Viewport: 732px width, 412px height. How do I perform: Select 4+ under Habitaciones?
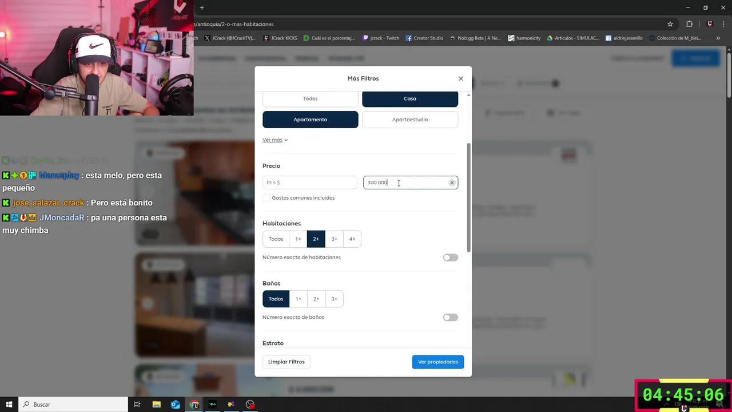tap(352, 239)
